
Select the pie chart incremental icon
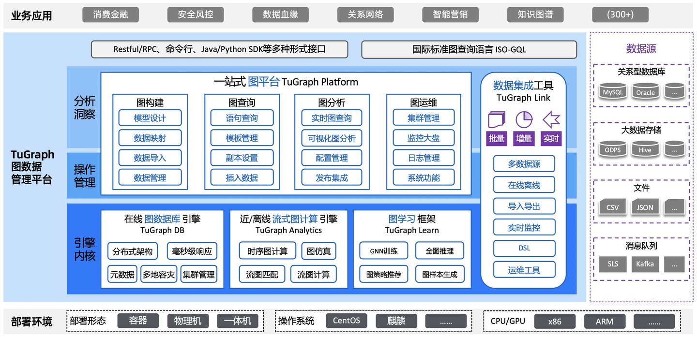click(x=524, y=119)
